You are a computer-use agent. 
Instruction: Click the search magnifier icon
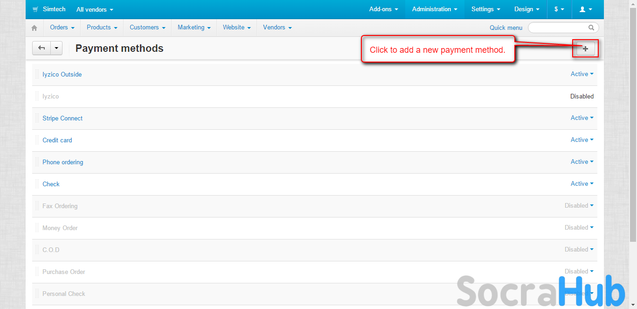(591, 28)
